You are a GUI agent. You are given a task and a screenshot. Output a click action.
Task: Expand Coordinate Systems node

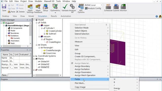pyautogui.click(x=34, y=56)
